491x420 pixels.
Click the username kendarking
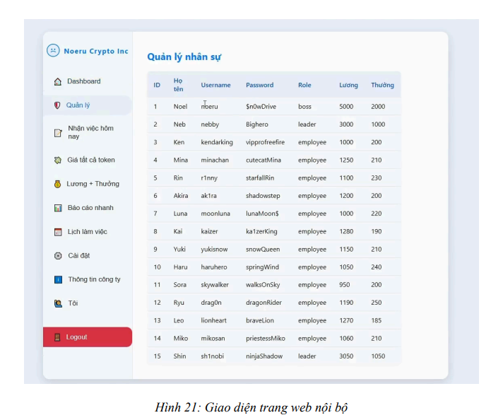[x=217, y=142]
